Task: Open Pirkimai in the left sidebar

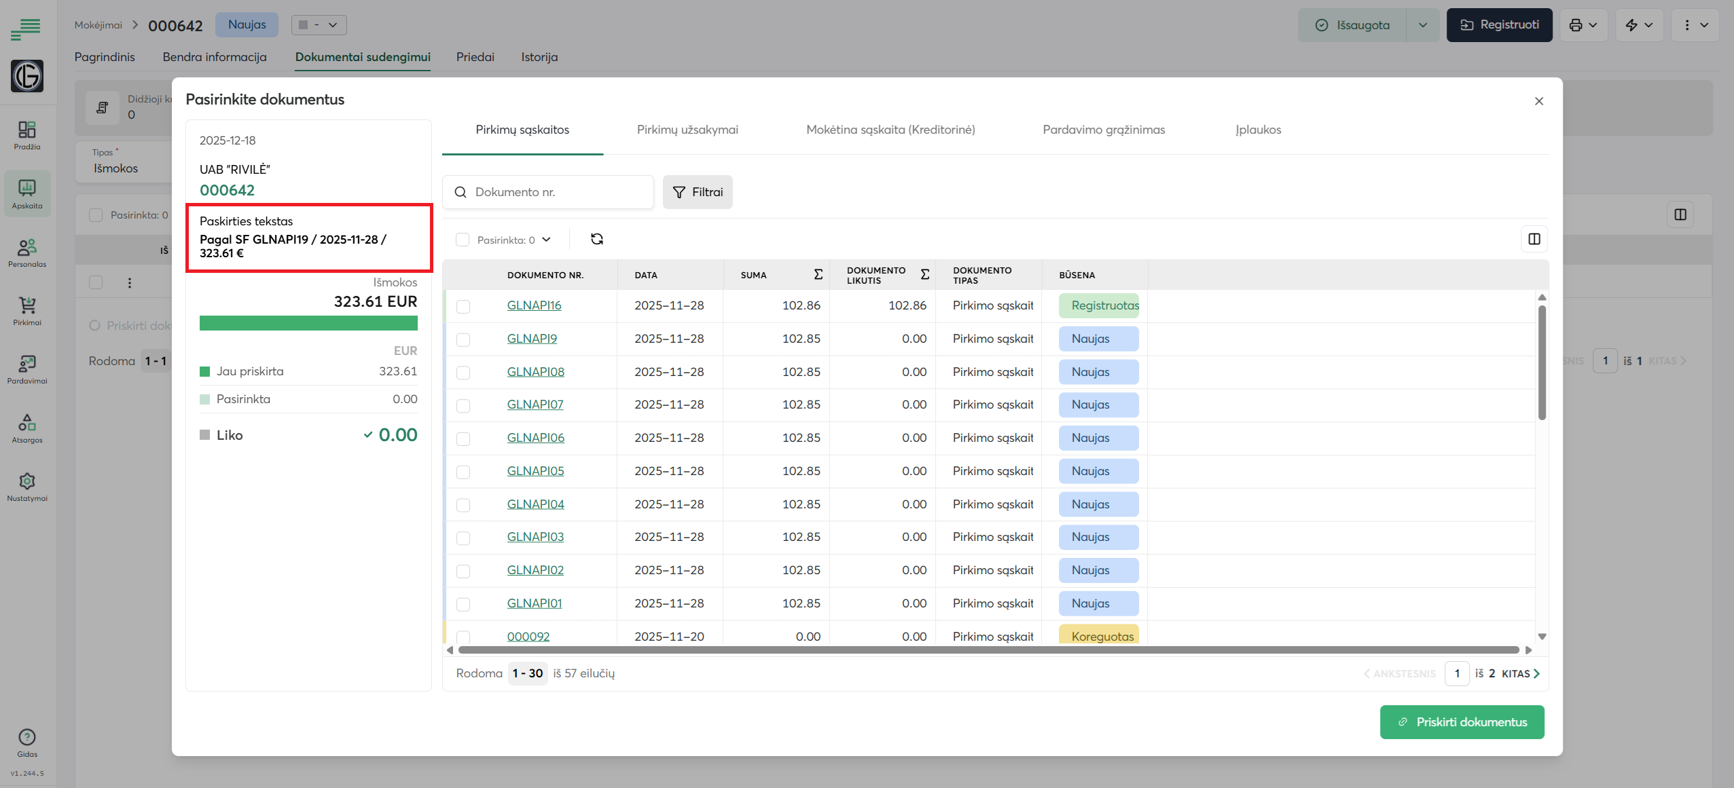Action: (27, 311)
